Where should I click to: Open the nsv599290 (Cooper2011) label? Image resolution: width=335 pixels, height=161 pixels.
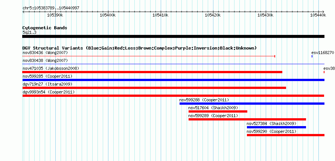pyautogui.click(x=271, y=131)
